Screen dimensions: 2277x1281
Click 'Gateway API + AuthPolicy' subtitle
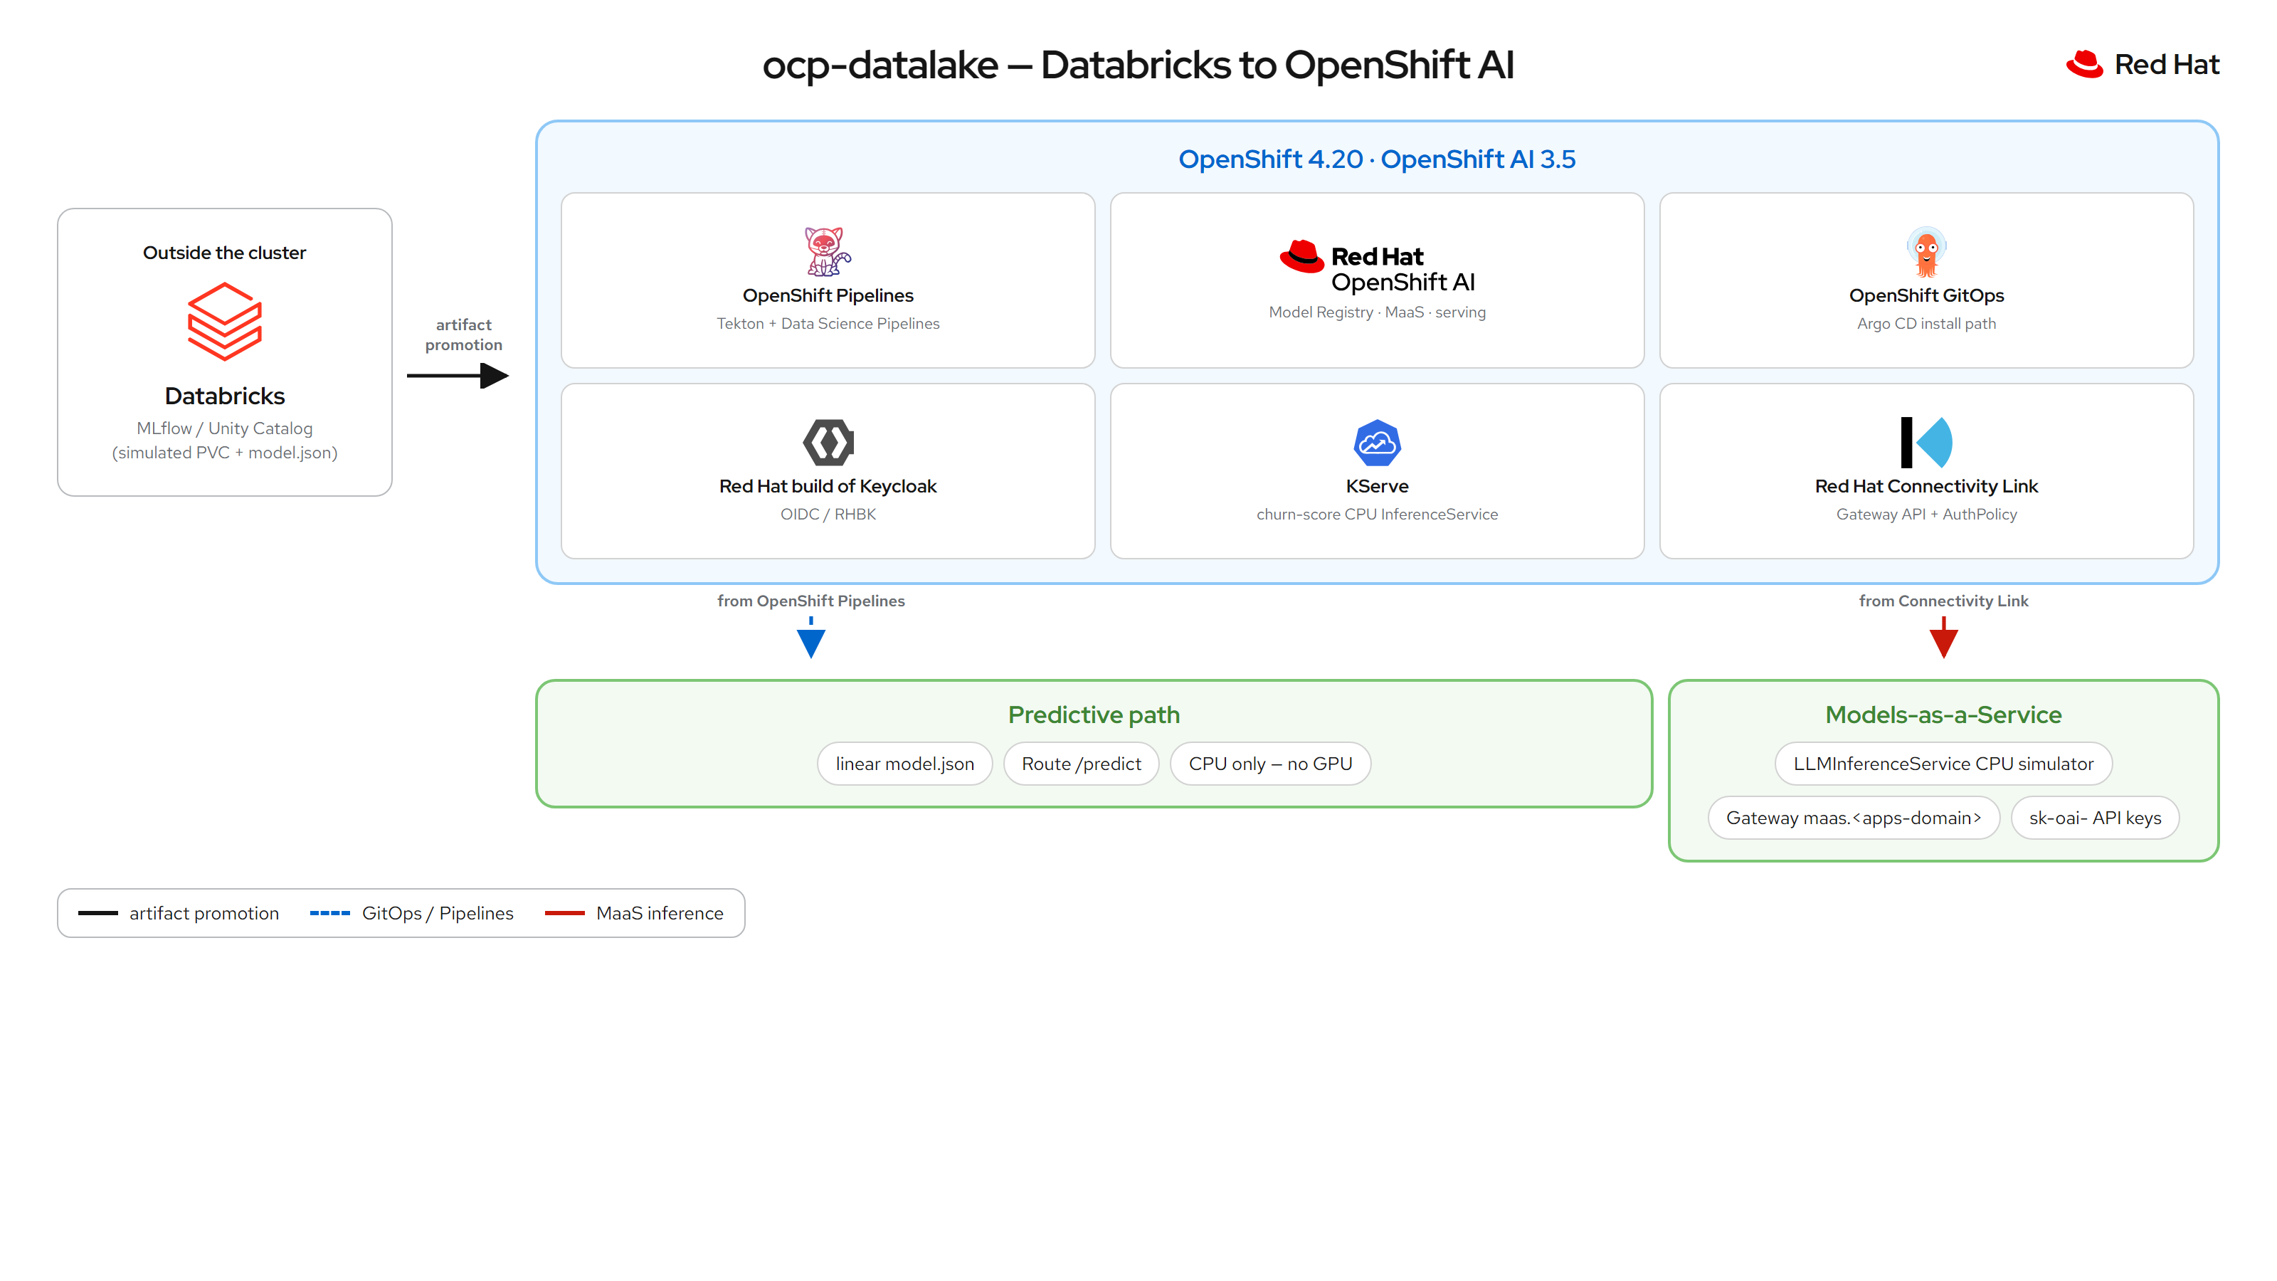click(x=1926, y=515)
